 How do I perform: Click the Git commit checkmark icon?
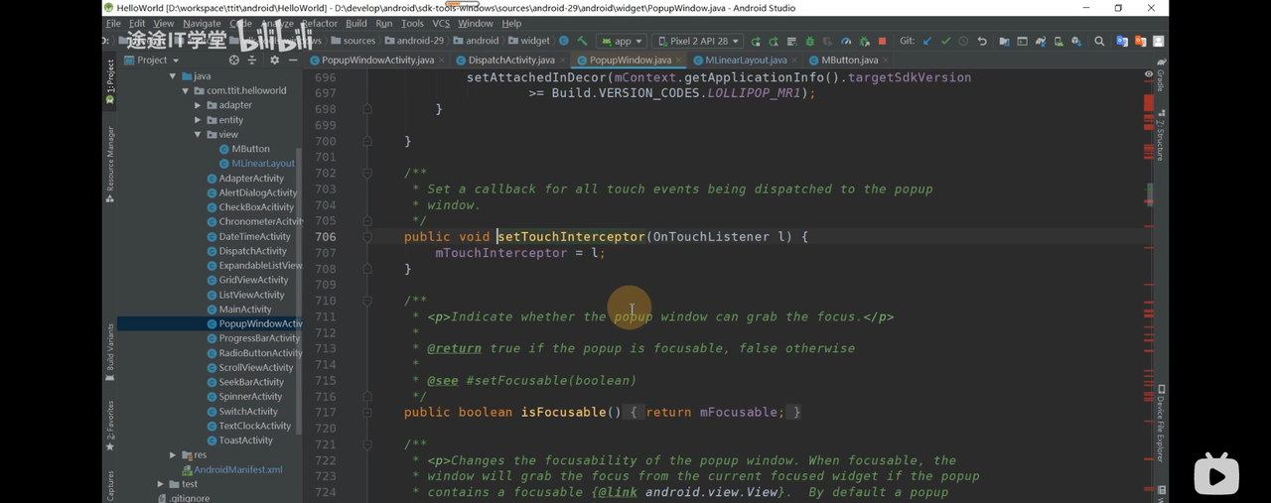coord(945,42)
